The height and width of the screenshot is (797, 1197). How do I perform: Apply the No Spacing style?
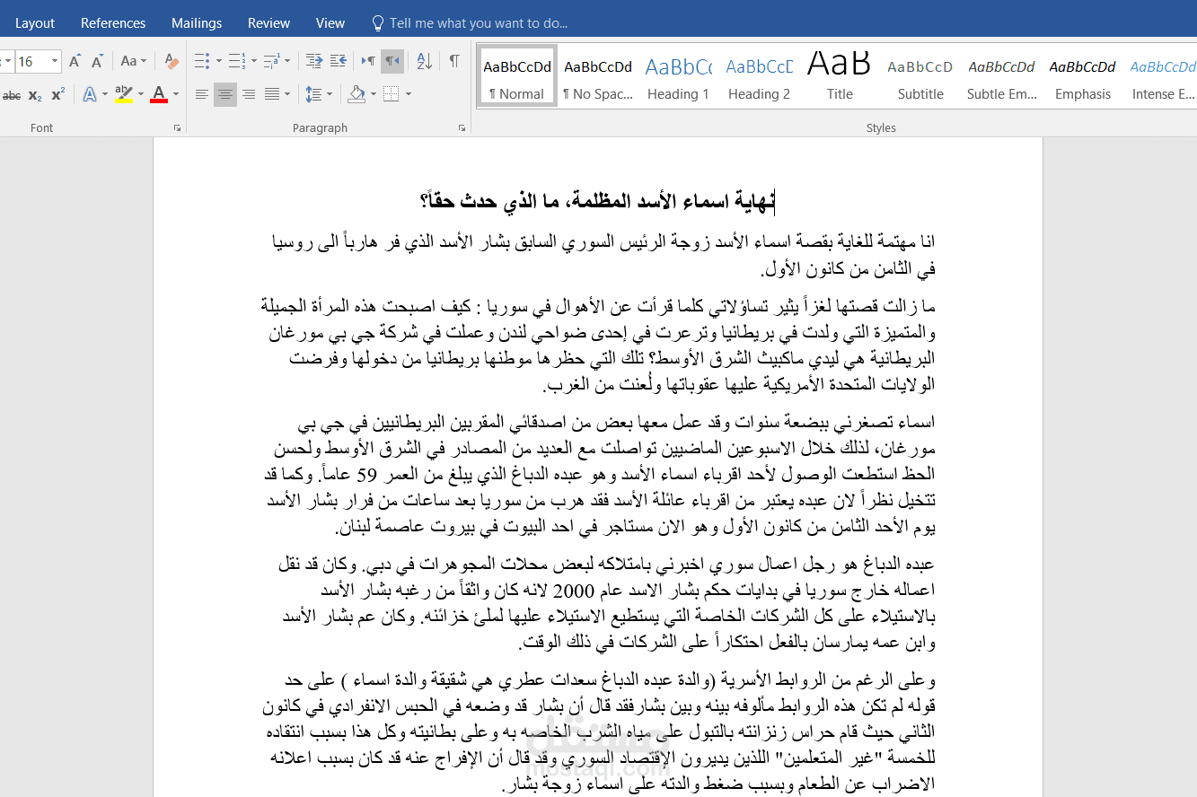[x=597, y=76]
